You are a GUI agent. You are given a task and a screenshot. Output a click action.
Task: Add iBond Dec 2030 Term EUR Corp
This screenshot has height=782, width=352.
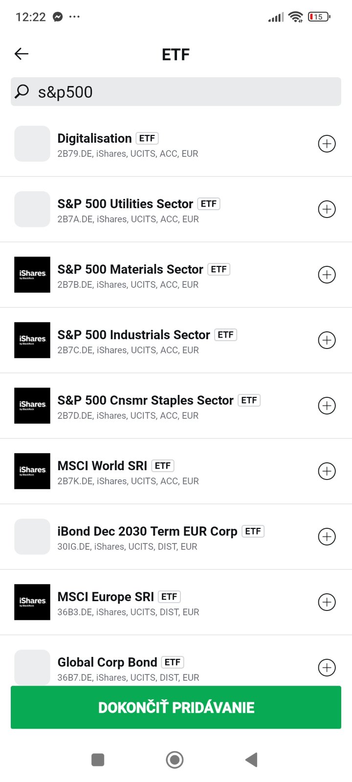tap(327, 537)
